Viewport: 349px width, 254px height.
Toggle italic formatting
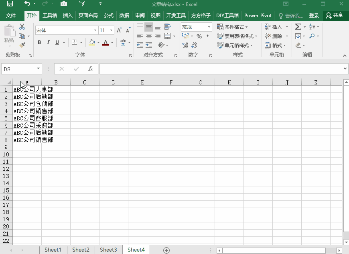tap(48, 42)
